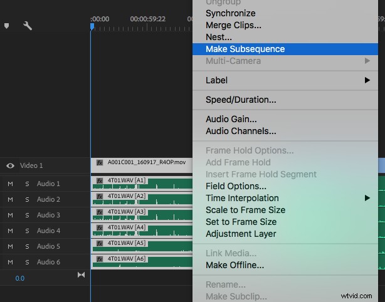
Task: Select the A001C001_160917_R4OP.mov video clip
Action: (142, 165)
